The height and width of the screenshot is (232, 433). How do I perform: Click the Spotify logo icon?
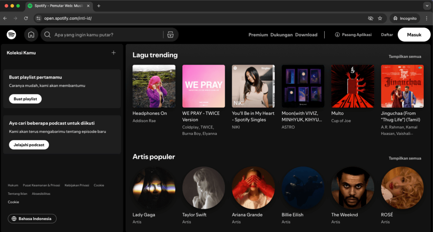[11, 35]
